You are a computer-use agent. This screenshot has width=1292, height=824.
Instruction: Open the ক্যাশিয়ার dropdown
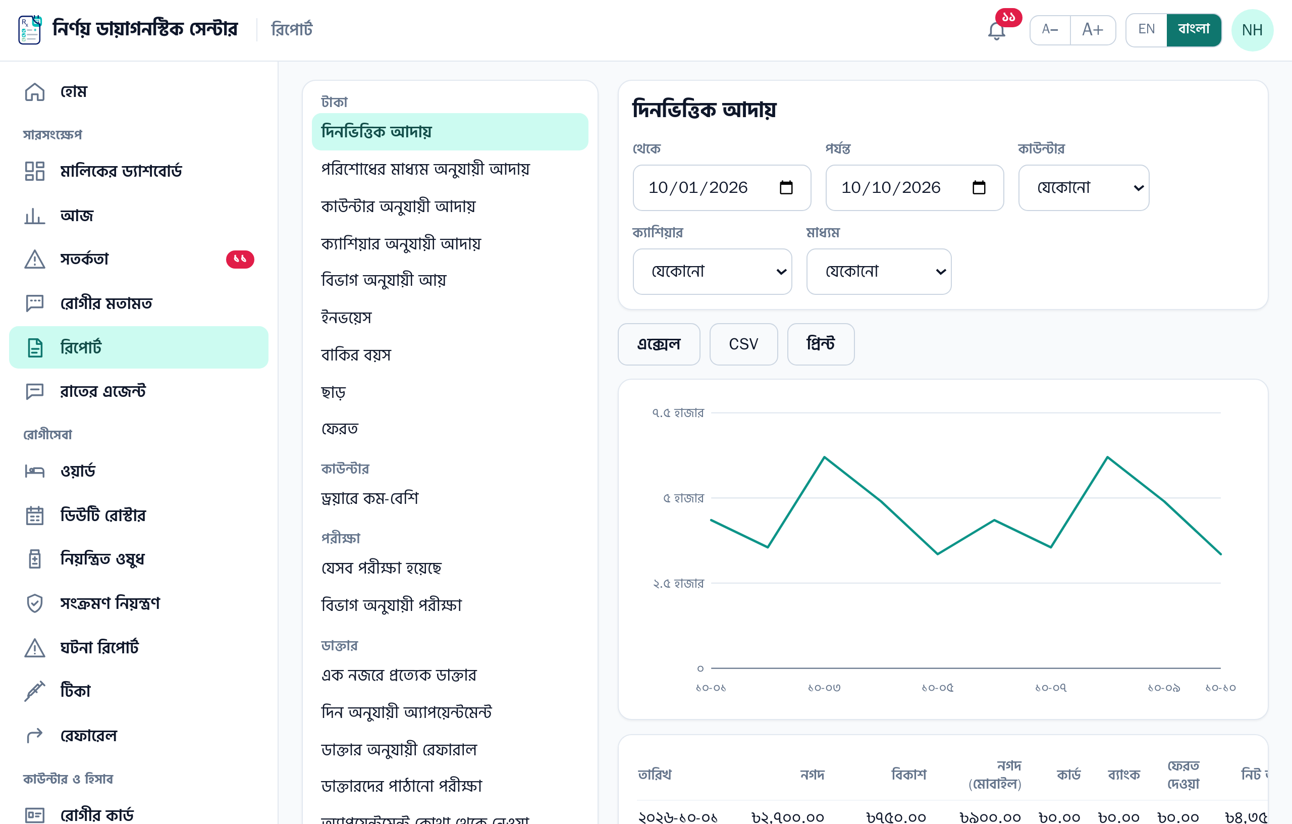coord(712,271)
